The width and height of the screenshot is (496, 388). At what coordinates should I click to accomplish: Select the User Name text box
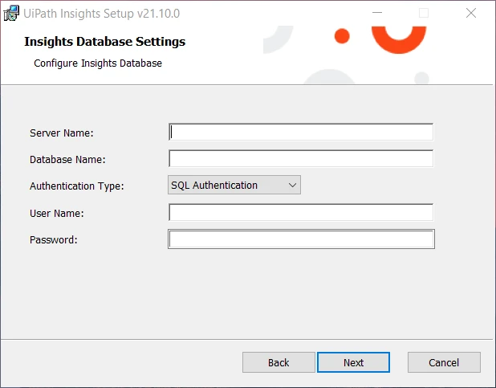click(x=301, y=212)
